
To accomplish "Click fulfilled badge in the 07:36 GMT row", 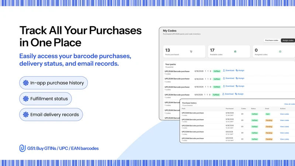I will point(254,139).
